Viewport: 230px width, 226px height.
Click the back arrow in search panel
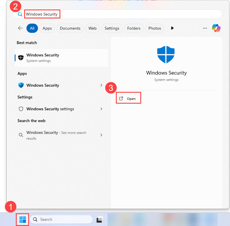click(20, 28)
